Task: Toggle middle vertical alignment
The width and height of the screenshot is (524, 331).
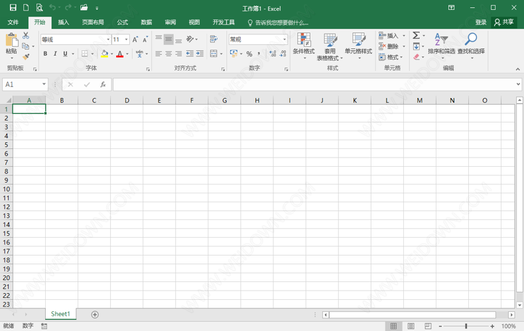Action: point(168,39)
